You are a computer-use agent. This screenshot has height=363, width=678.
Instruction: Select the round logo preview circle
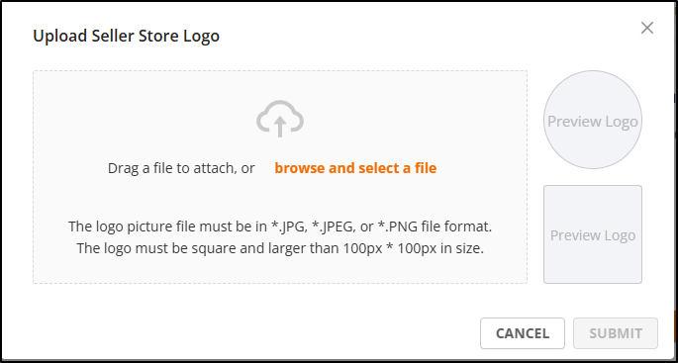coord(593,120)
